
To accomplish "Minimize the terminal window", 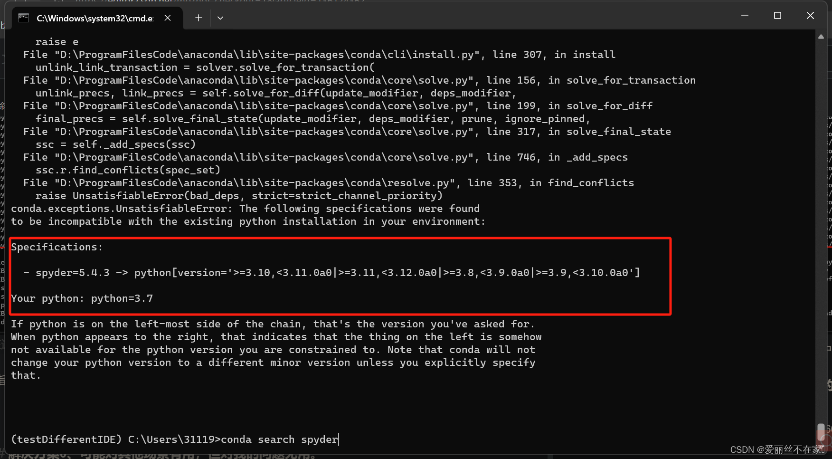I will tap(745, 16).
